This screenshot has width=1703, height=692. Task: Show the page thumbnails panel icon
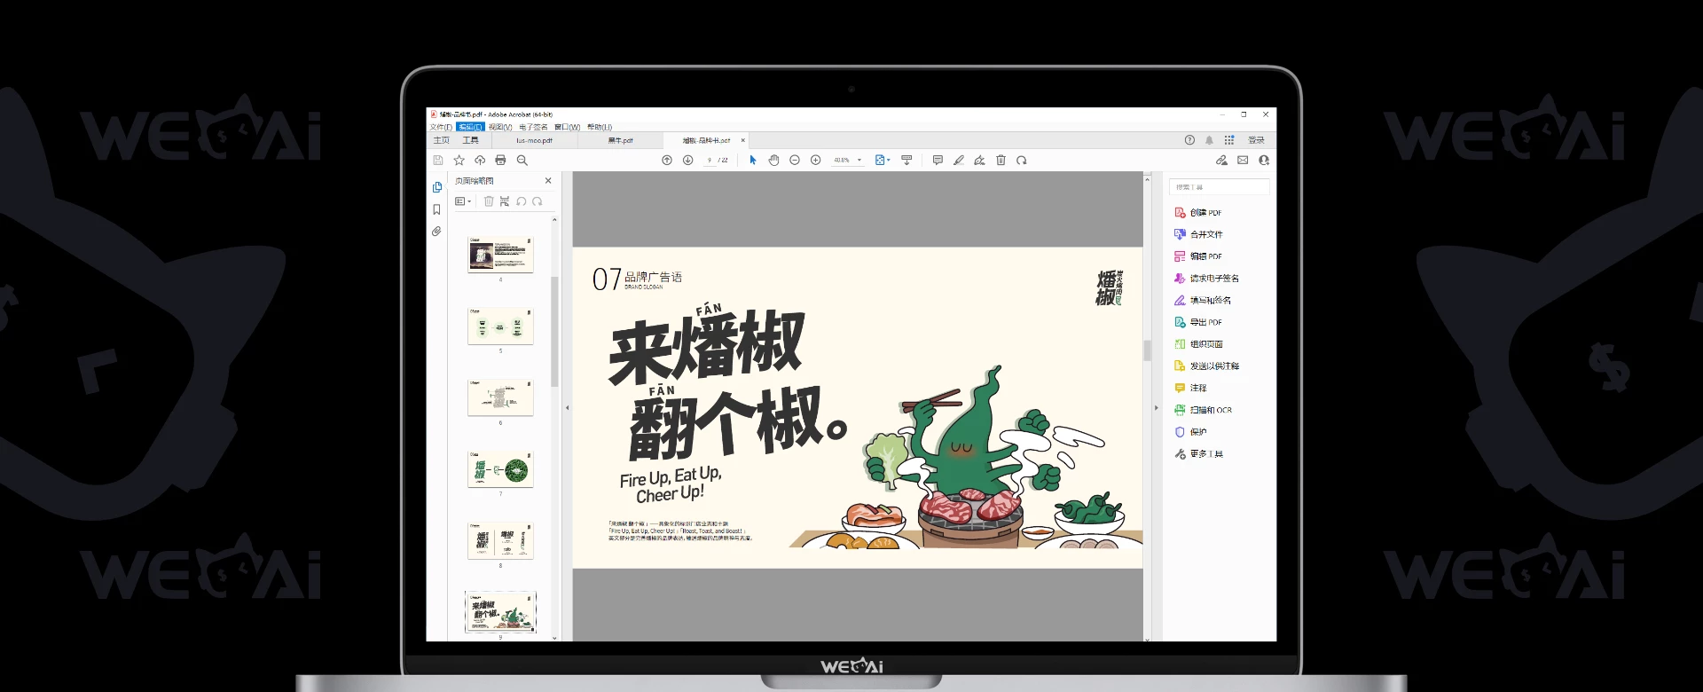[x=437, y=187]
